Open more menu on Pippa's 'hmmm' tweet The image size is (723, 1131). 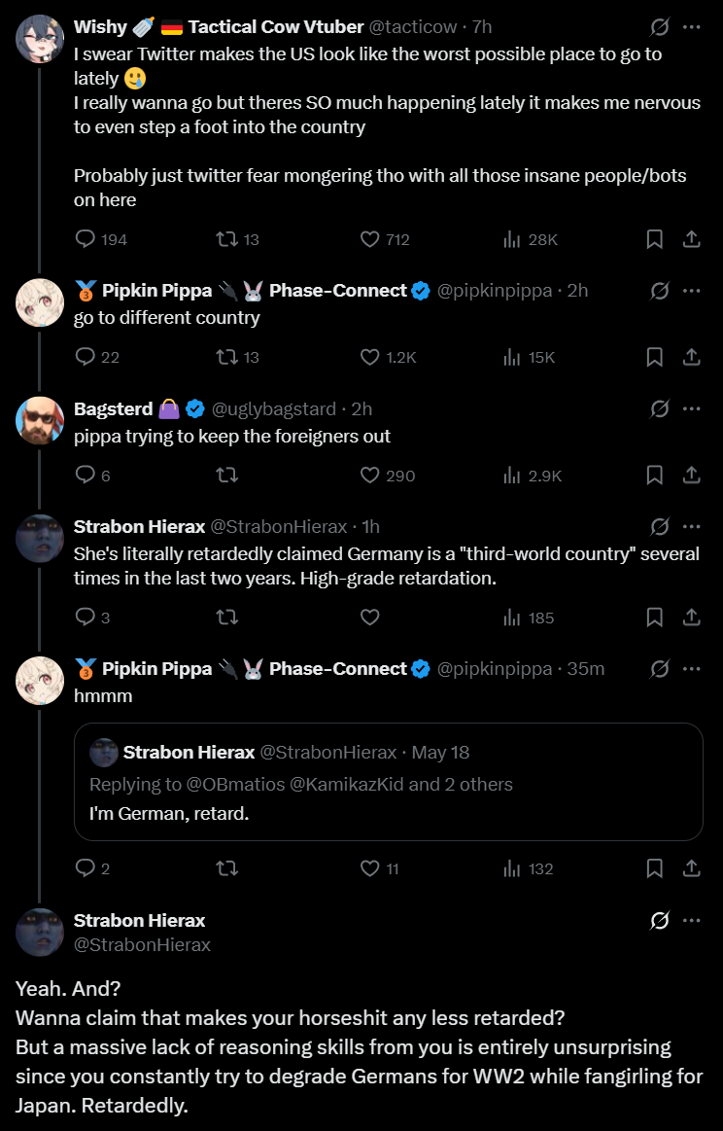[691, 669]
